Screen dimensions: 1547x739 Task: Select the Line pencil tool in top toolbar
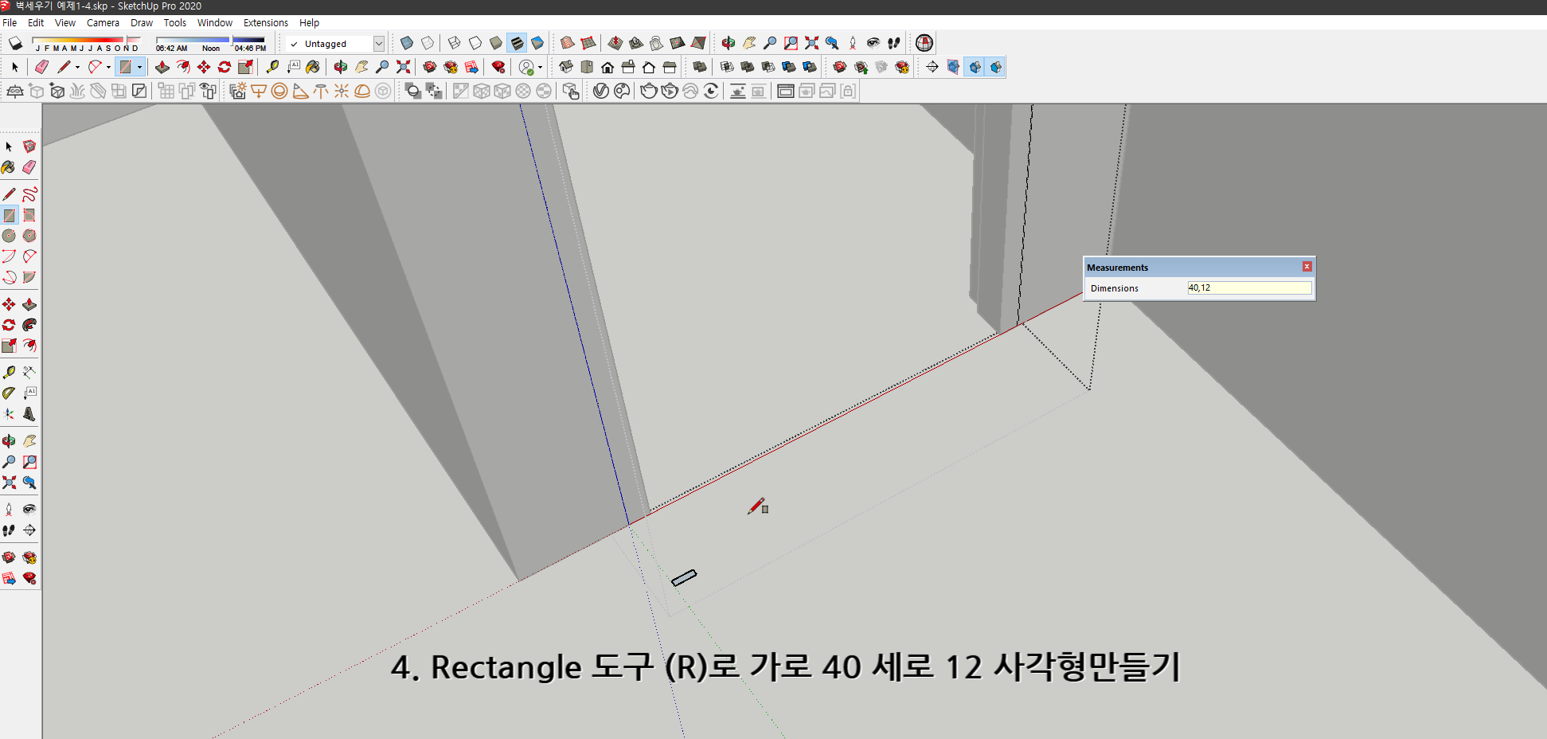tap(64, 67)
